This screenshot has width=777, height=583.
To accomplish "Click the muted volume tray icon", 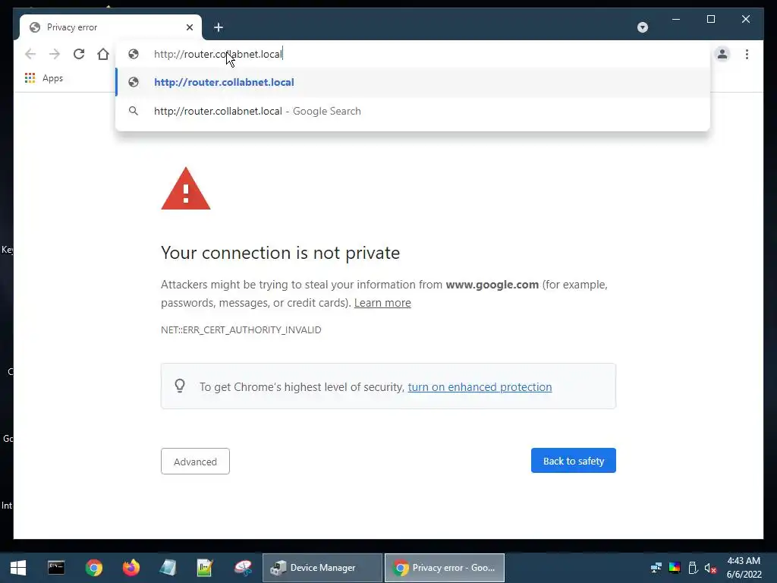I will click(711, 568).
